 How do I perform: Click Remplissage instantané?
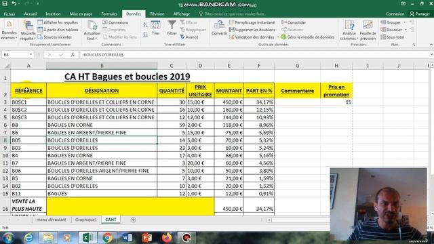click(252, 22)
